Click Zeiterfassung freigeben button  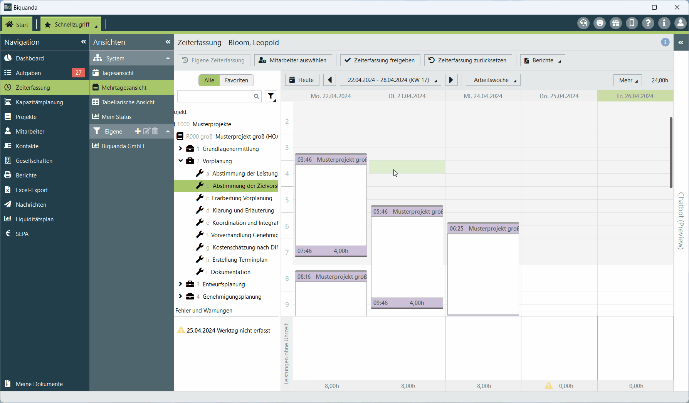click(380, 60)
